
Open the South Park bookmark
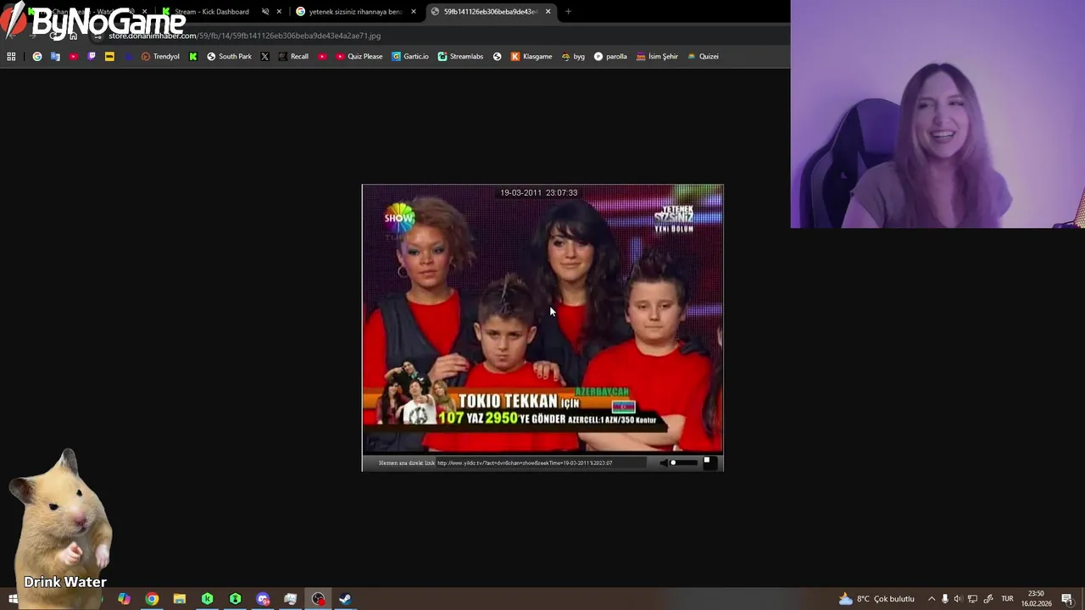coord(229,57)
